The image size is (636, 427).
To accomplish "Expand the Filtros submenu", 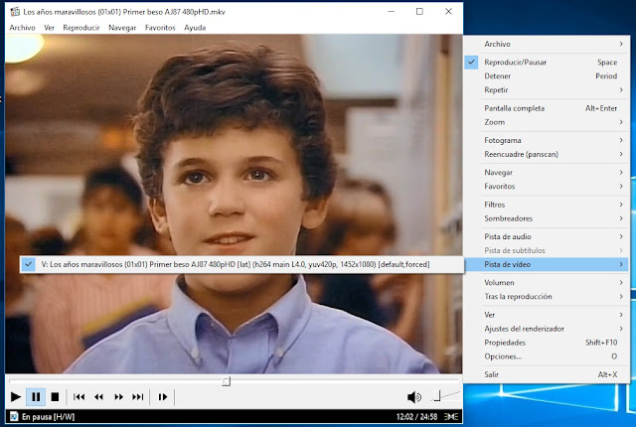I will pos(547,205).
